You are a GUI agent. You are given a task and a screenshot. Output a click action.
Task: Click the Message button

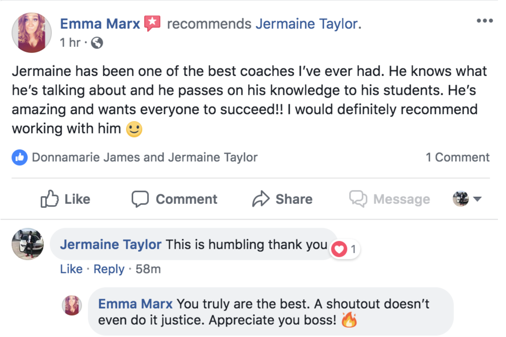pos(390,199)
